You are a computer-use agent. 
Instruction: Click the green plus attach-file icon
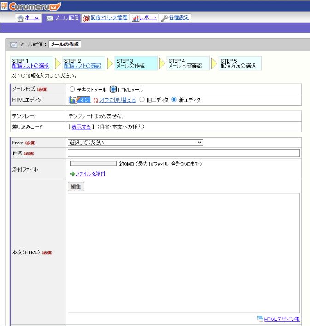tap(72, 174)
